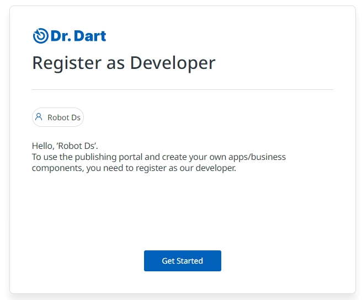Select the Robot Ds account chip
The height and width of the screenshot is (300, 362).
pos(58,117)
